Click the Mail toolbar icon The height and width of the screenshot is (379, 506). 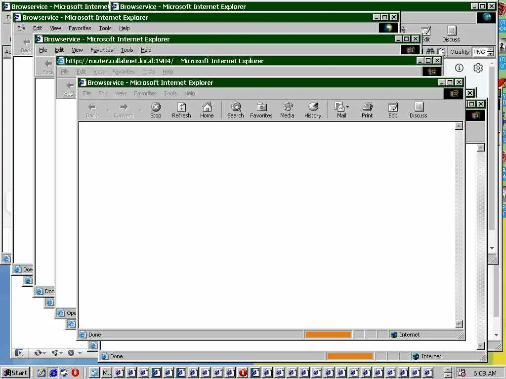pos(340,110)
